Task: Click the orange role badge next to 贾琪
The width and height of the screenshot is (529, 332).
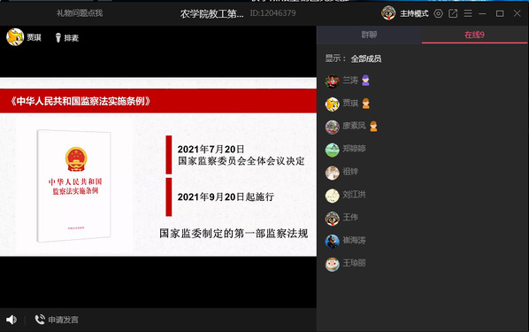Action: click(366, 104)
